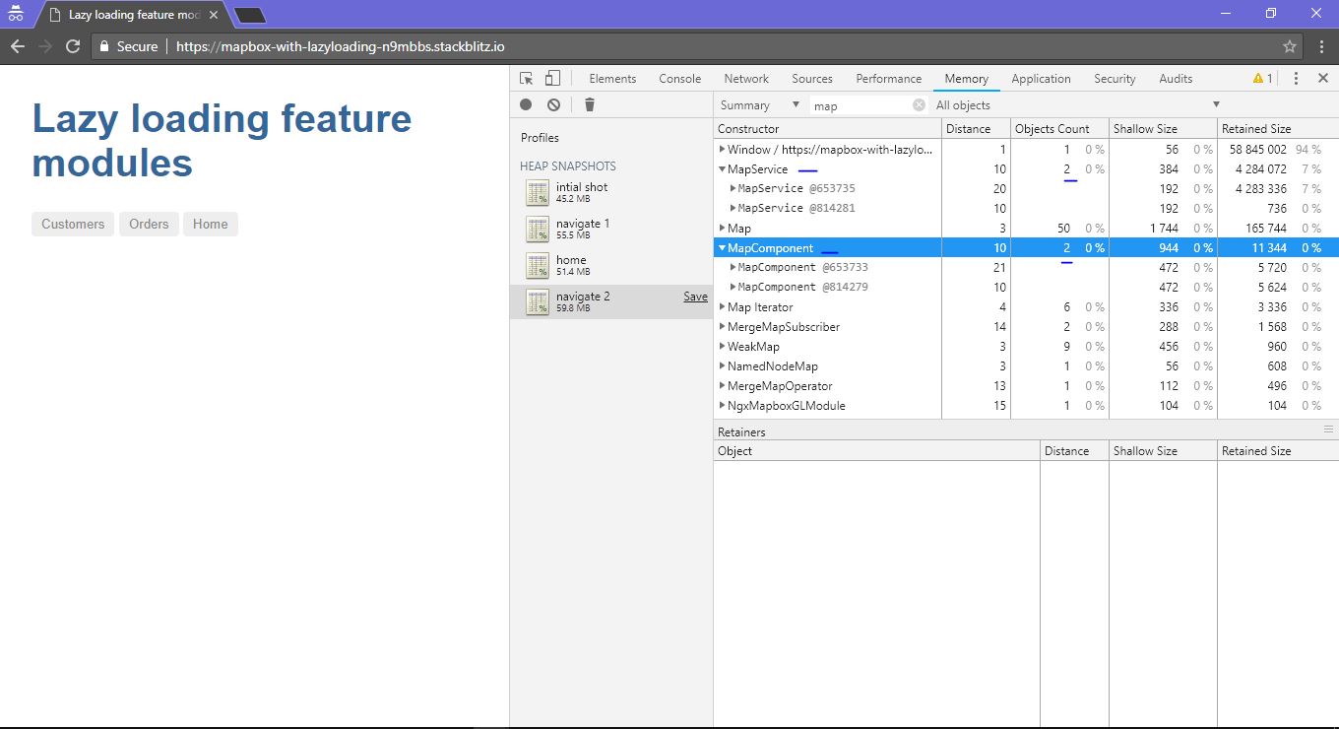Open the Performance tab

click(x=888, y=79)
